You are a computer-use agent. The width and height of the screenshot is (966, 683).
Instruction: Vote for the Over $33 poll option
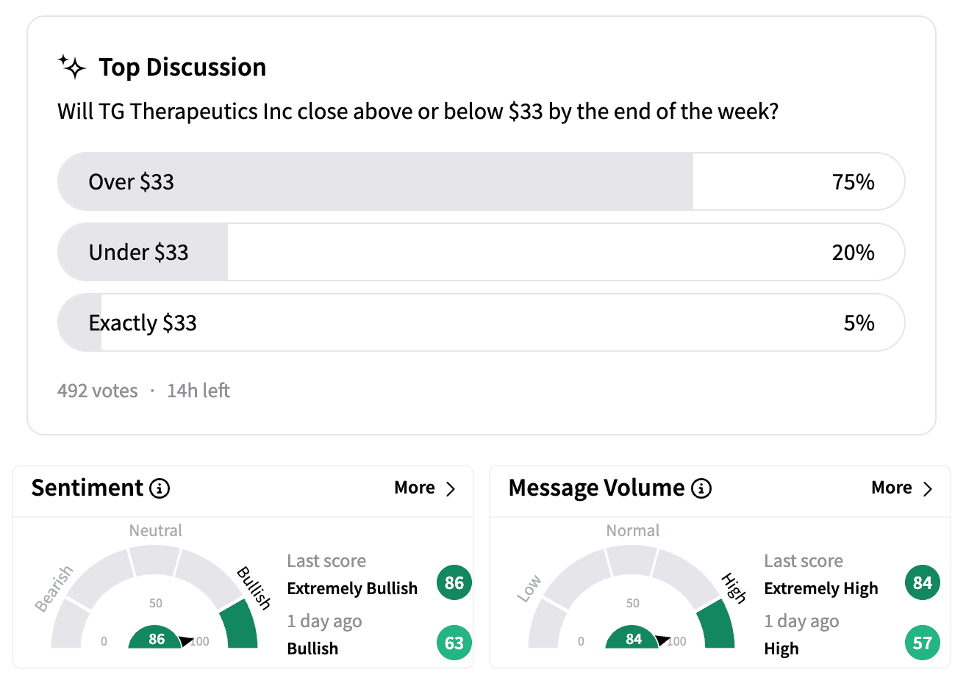[x=481, y=181]
